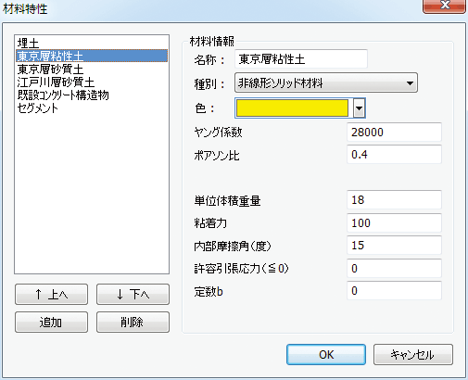The height and width of the screenshot is (380, 468).
Task: Confirm with the OK button
Action: pyautogui.click(x=326, y=355)
